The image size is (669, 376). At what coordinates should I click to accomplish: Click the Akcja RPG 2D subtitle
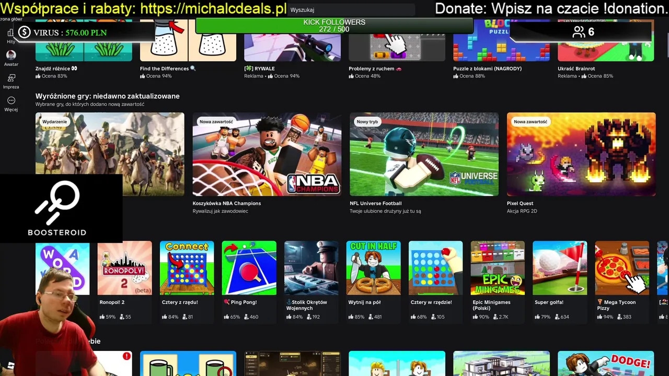[522, 211]
